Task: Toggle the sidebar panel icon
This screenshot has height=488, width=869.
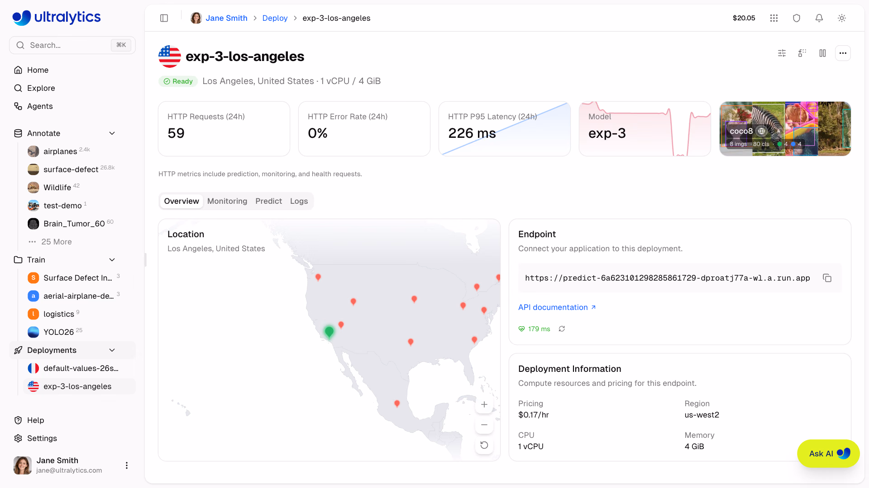Action: click(164, 18)
